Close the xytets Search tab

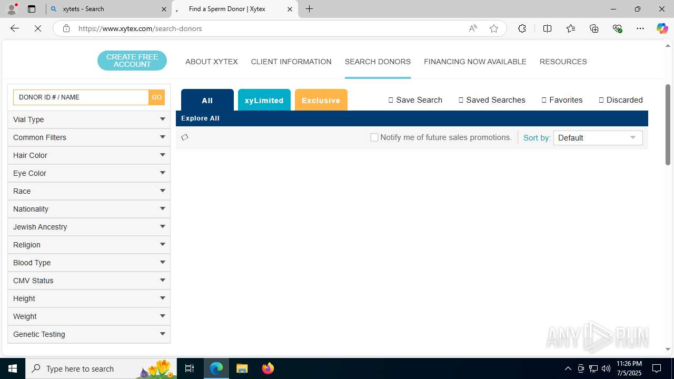(x=164, y=9)
